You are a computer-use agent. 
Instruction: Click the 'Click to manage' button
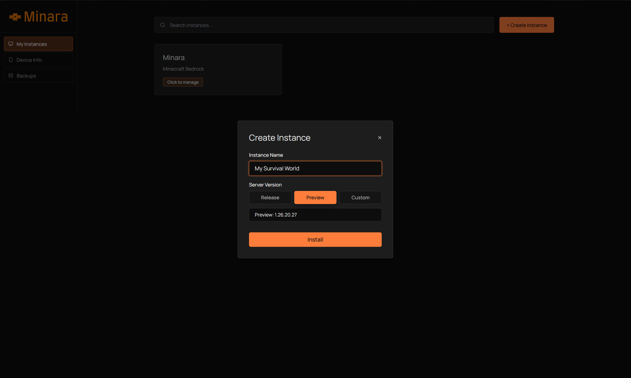[183, 82]
